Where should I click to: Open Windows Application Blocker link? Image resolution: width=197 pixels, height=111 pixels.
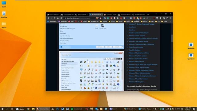[x=138, y=59]
